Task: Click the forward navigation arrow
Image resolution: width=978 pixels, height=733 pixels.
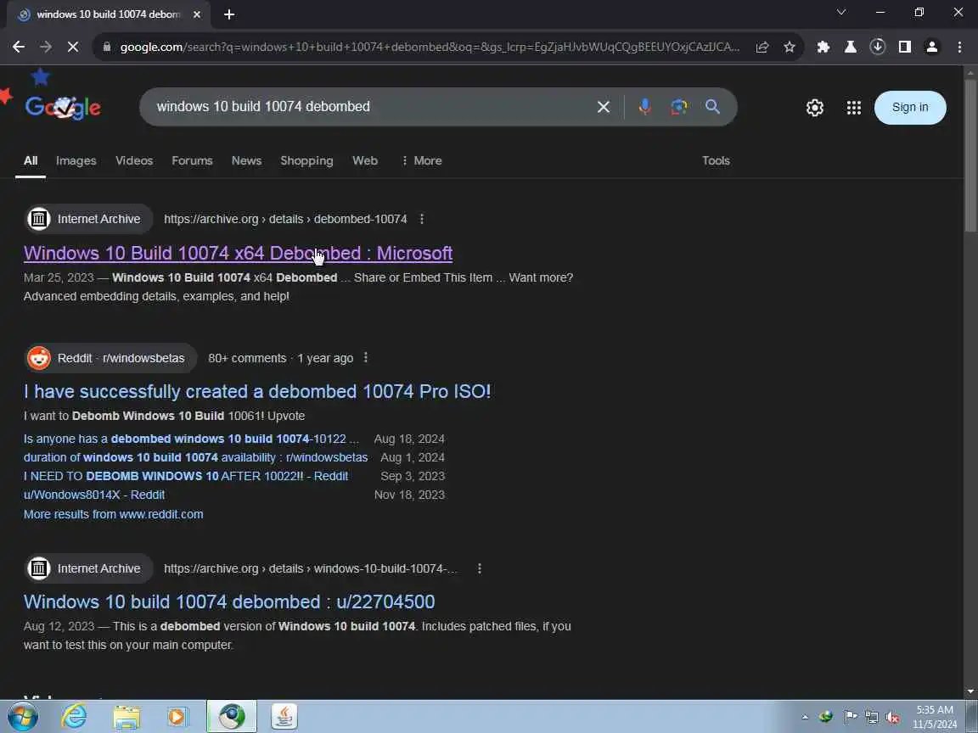Action: pyautogui.click(x=46, y=47)
